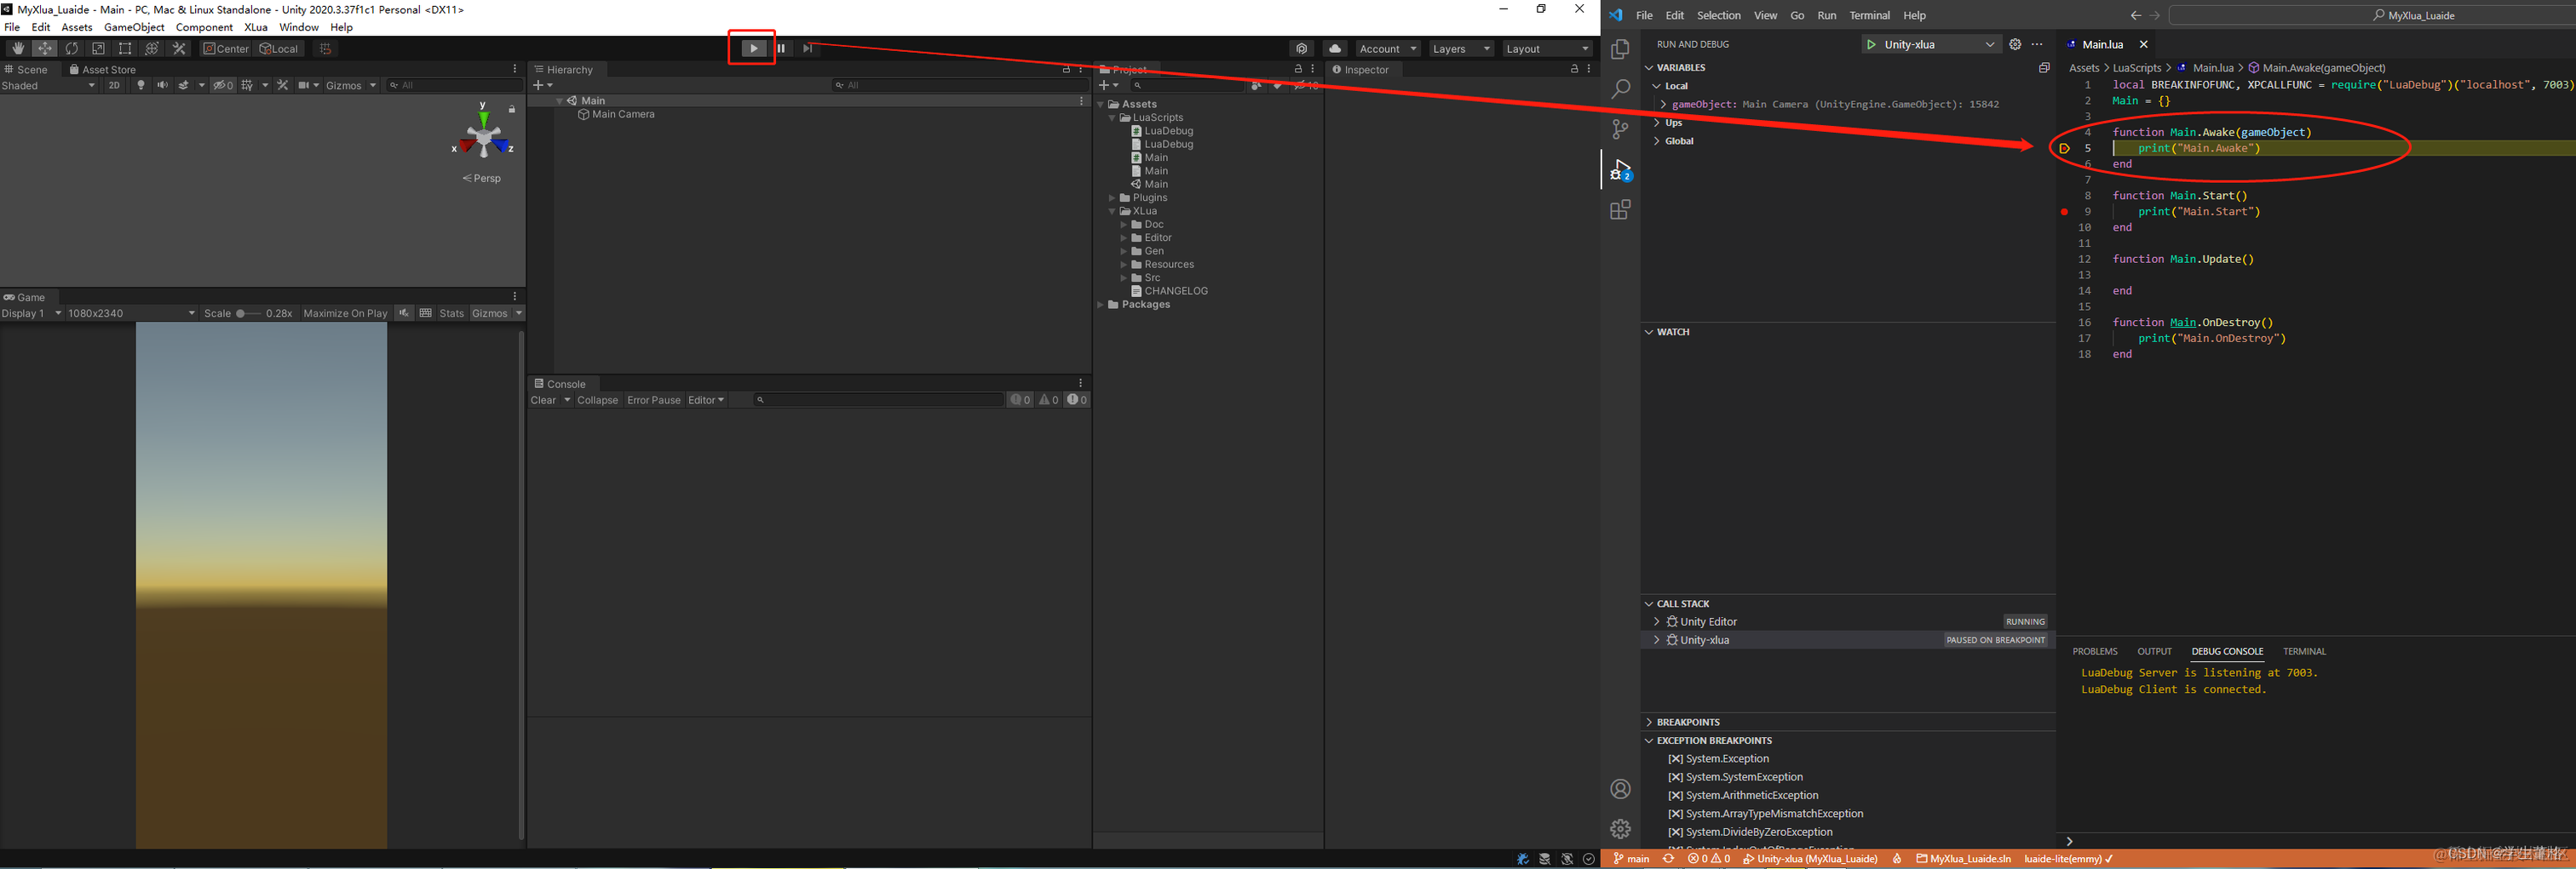Collapse the XLua folder in Project panel

point(1112,211)
